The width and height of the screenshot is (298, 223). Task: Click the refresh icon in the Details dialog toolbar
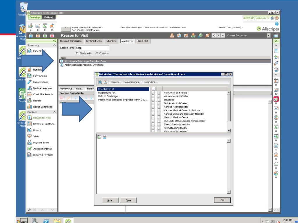pos(100,82)
